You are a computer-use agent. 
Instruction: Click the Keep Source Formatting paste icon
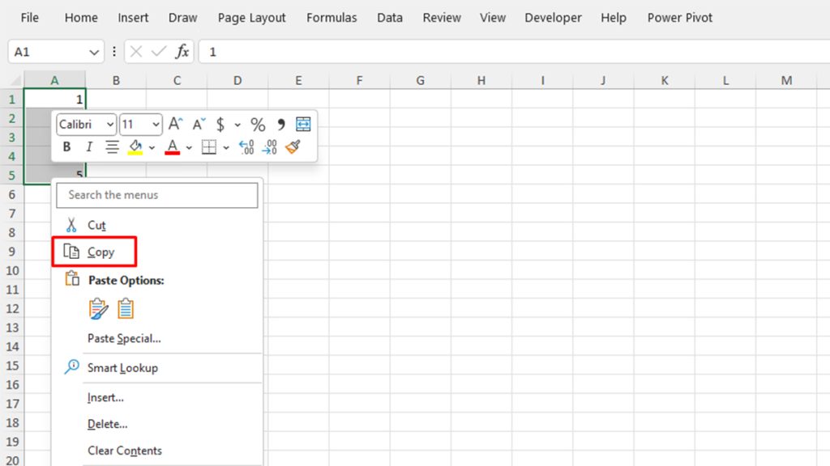(x=99, y=308)
